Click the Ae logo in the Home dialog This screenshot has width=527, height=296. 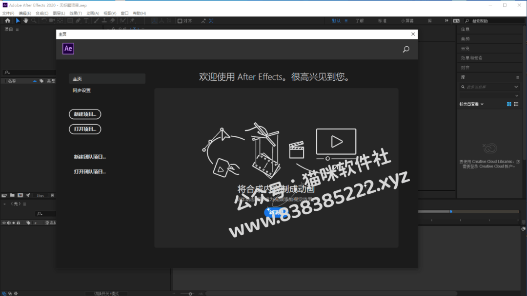point(68,49)
